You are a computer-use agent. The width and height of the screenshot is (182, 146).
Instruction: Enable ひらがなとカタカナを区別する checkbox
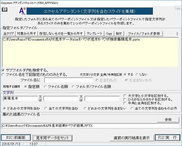(126, 100)
